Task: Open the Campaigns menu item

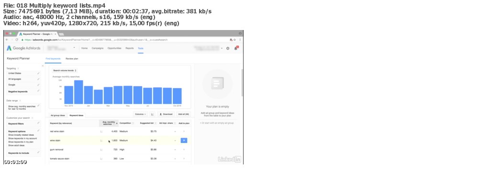Action: point(98,48)
